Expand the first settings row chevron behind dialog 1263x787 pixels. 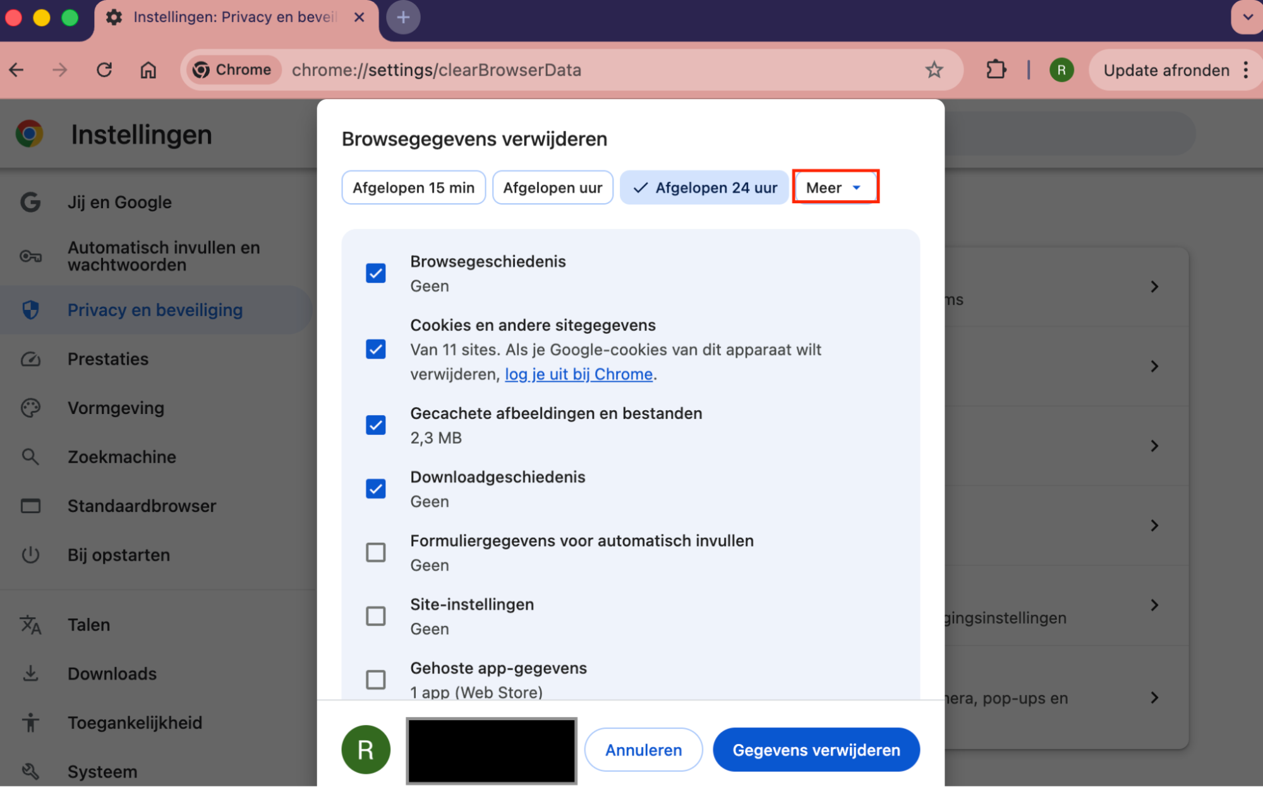pos(1154,287)
